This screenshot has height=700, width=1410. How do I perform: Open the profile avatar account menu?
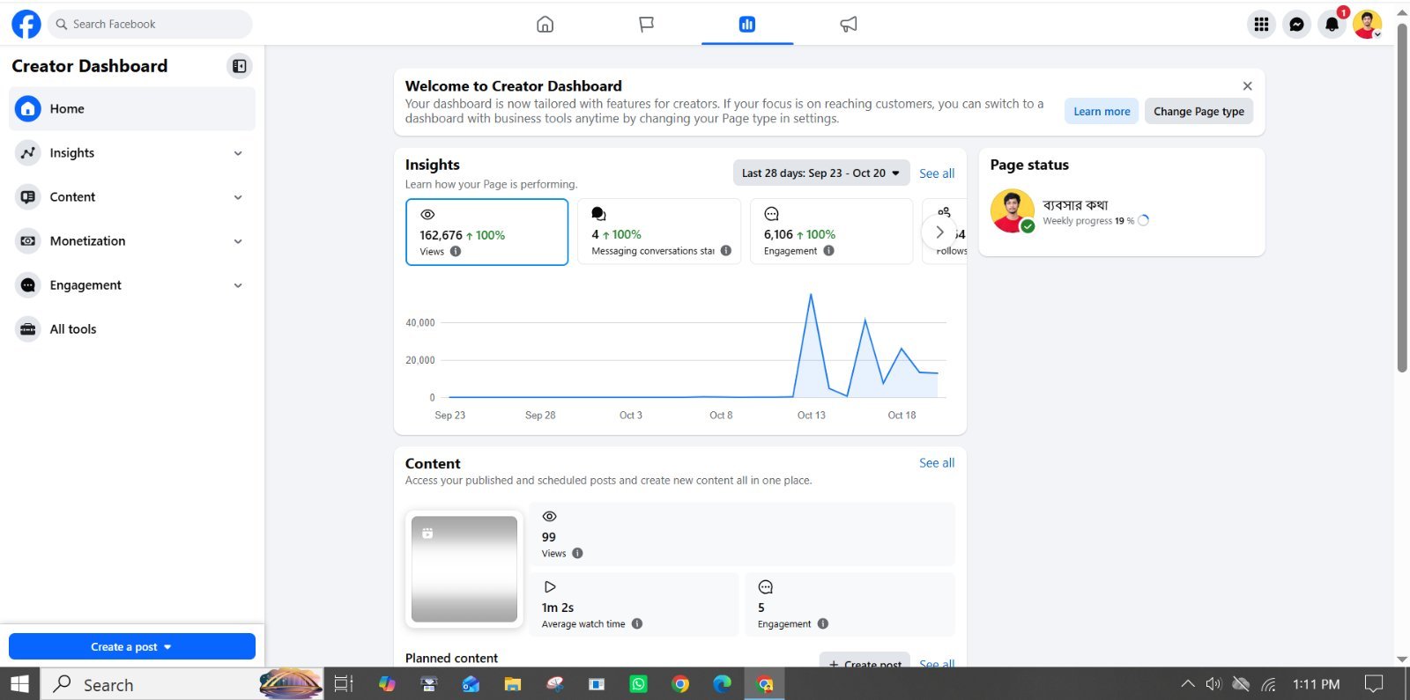click(1368, 25)
